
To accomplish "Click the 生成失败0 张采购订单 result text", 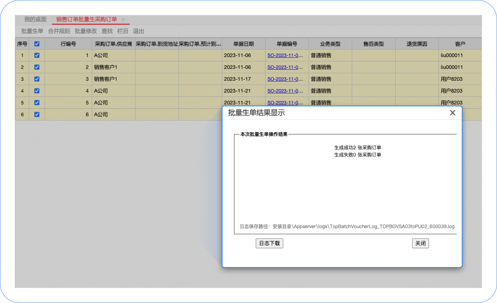I will (357, 155).
